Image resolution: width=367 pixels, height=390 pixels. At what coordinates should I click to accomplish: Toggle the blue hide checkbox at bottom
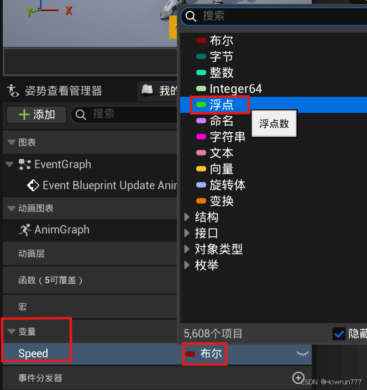(339, 334)
